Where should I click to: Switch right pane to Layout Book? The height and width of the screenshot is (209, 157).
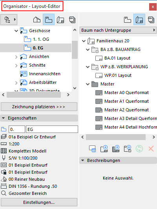(x=139, y=20)
